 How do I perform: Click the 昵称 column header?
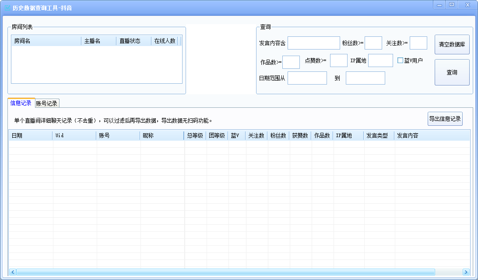[x=162, y=135]
